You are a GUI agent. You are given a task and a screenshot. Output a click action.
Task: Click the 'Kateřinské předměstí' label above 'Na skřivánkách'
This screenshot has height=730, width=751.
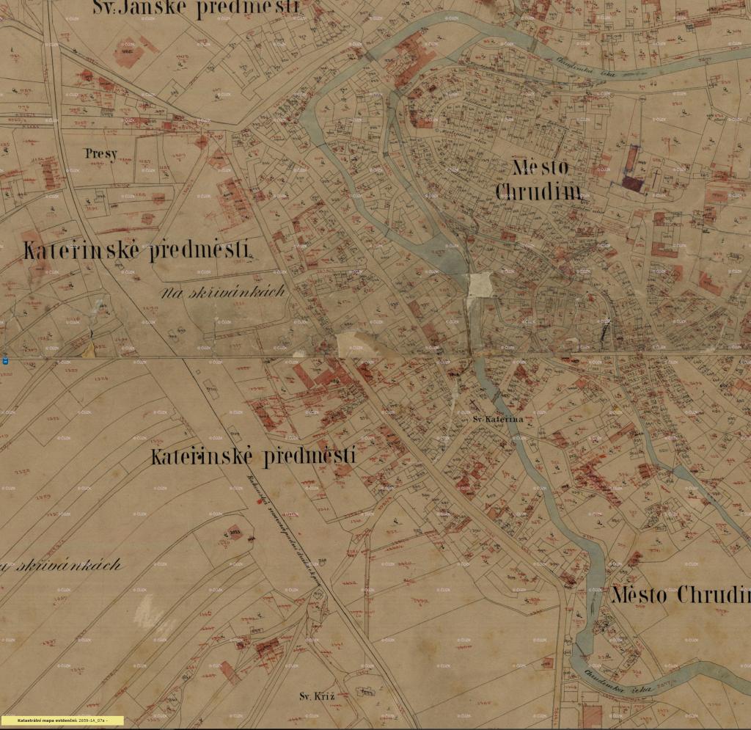click(138, 250)
